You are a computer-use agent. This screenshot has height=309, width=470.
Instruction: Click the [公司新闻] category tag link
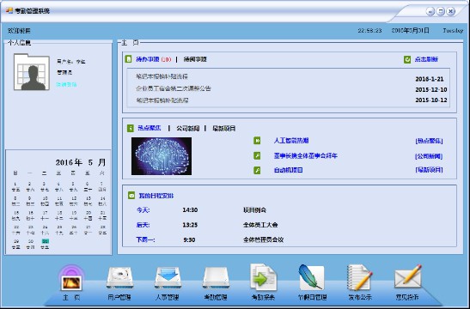[429, 156]
